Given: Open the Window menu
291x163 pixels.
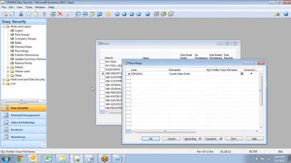Looking at the screenshot, I should [40, 7].
